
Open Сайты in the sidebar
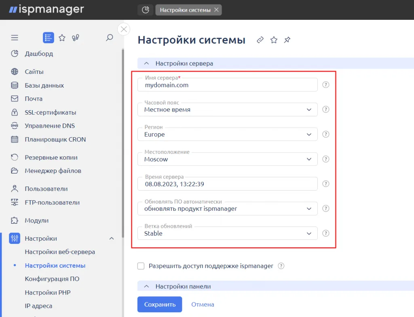coord(34,72)
